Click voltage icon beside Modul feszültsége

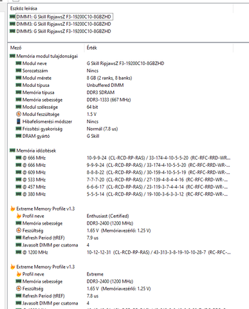tap(19, 114)
